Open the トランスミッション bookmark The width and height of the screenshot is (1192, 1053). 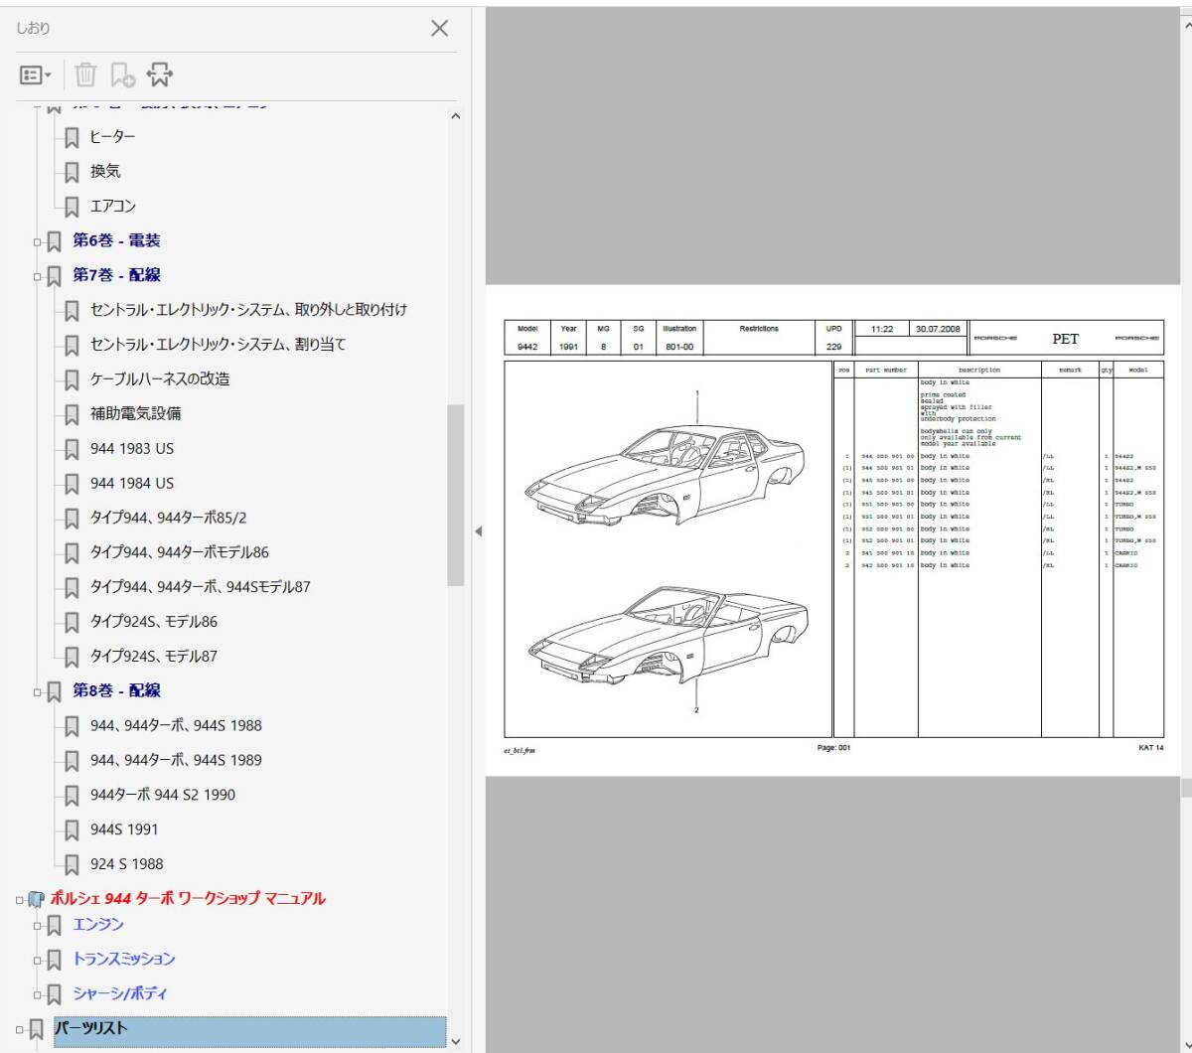pos(124,959)
